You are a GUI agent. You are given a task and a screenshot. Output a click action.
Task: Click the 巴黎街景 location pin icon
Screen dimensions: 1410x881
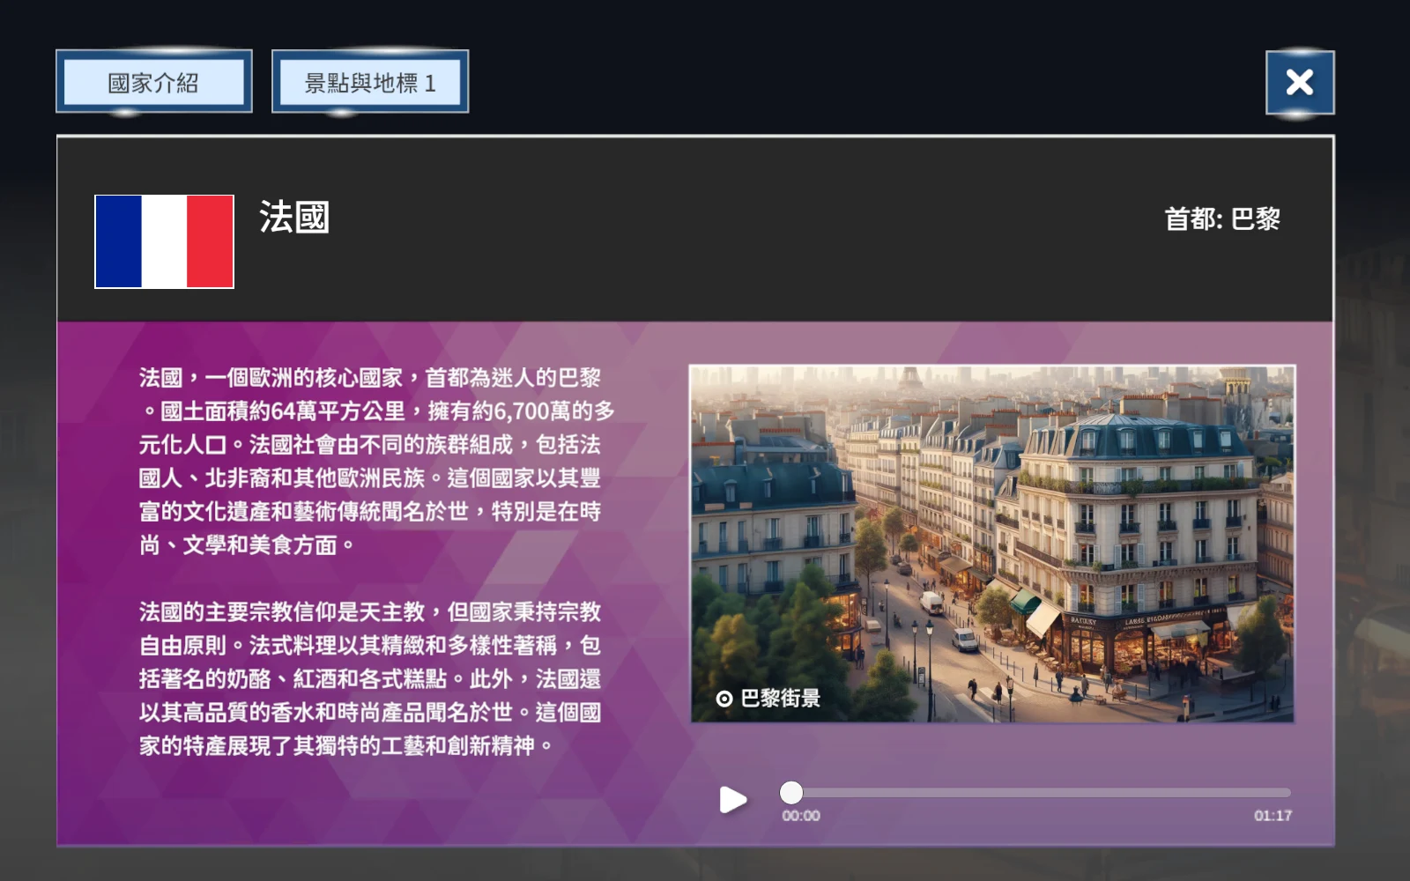724,699
